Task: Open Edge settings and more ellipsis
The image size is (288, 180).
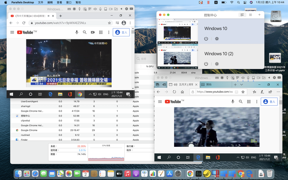Action: pos(278,92)
